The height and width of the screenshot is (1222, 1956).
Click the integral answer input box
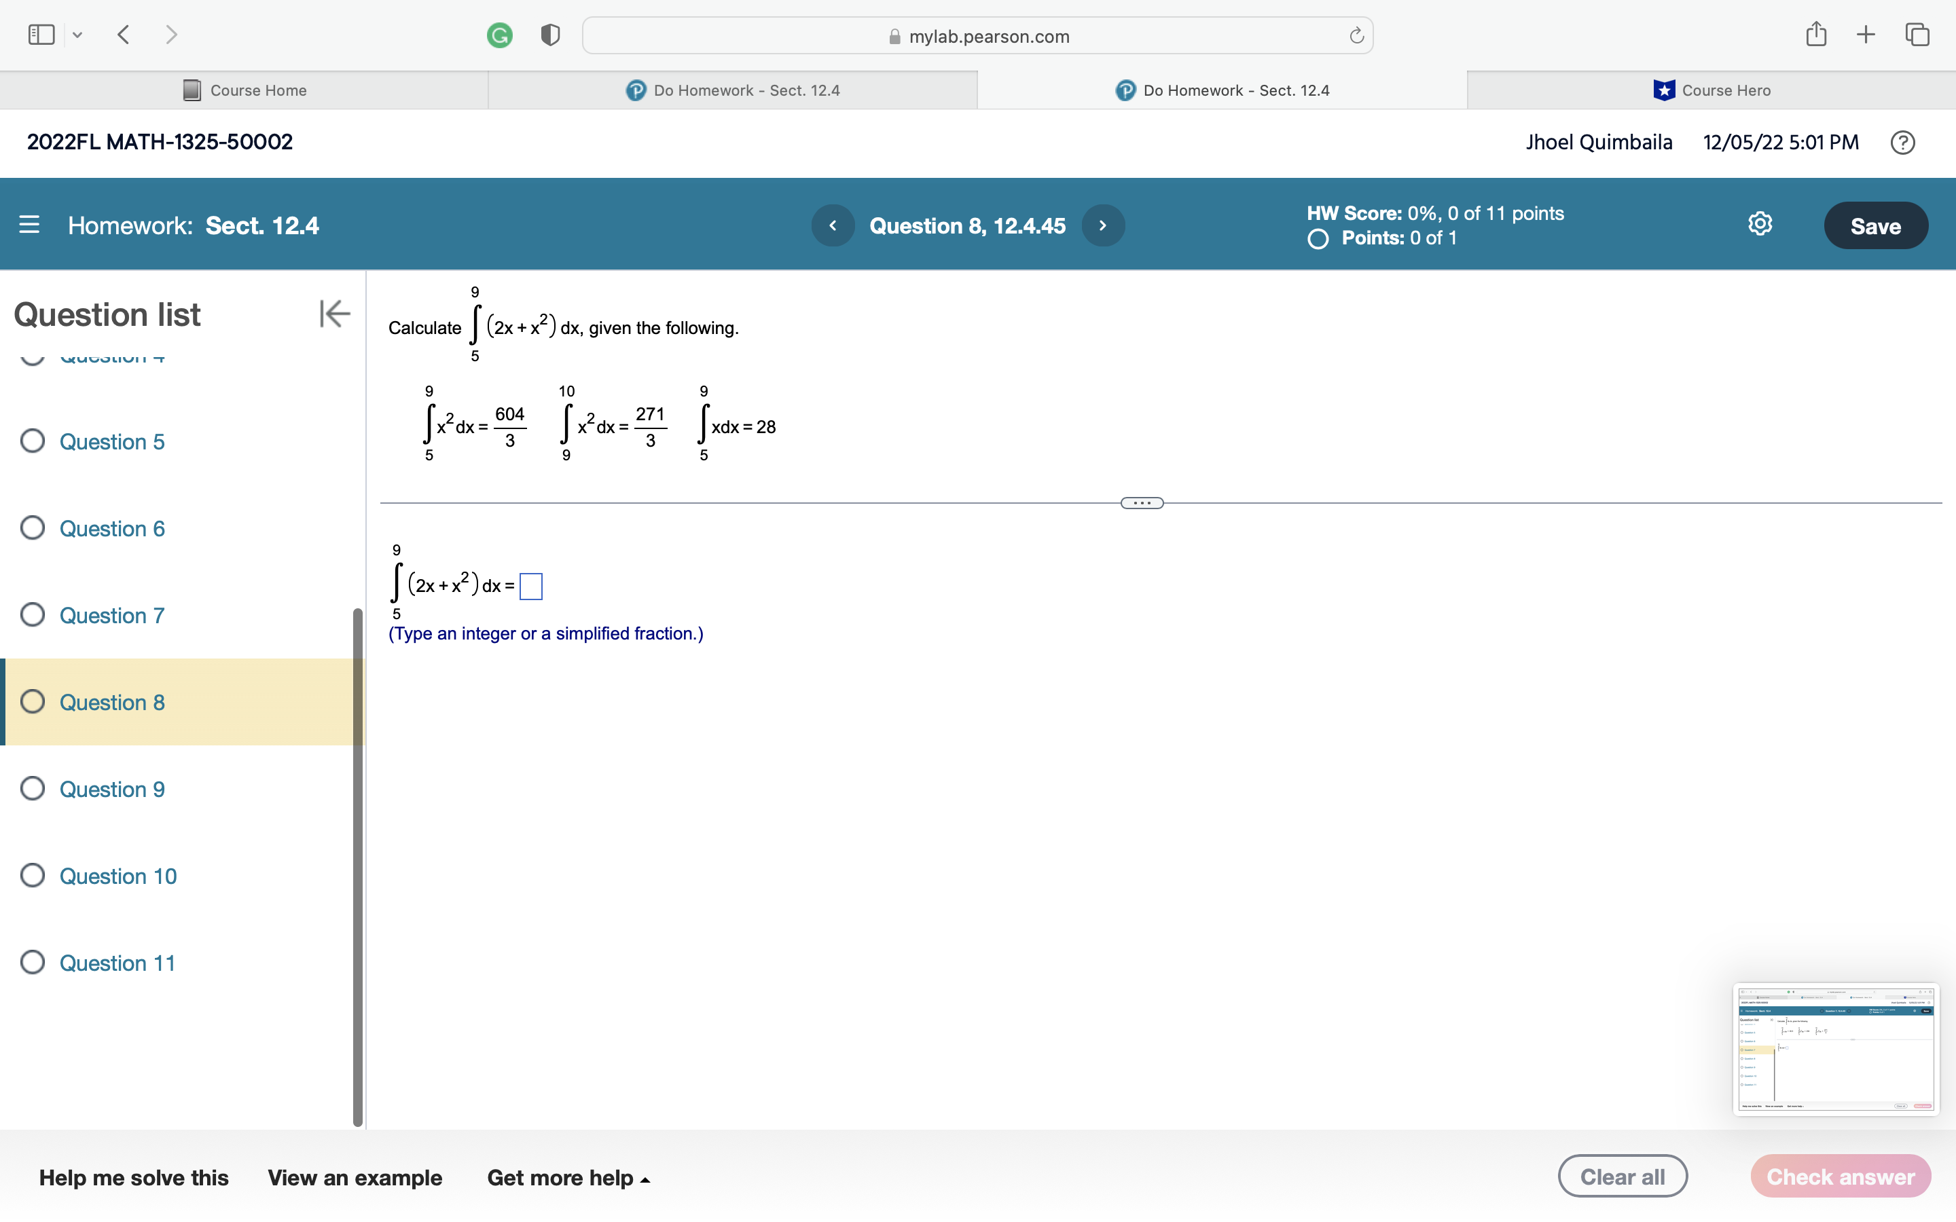click(531, 586)
